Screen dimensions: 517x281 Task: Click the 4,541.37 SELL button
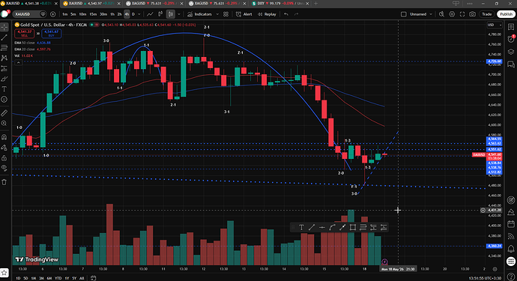(x=25, y=33)
